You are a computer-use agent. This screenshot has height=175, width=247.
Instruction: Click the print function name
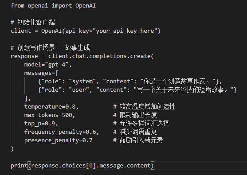point(19,166)
